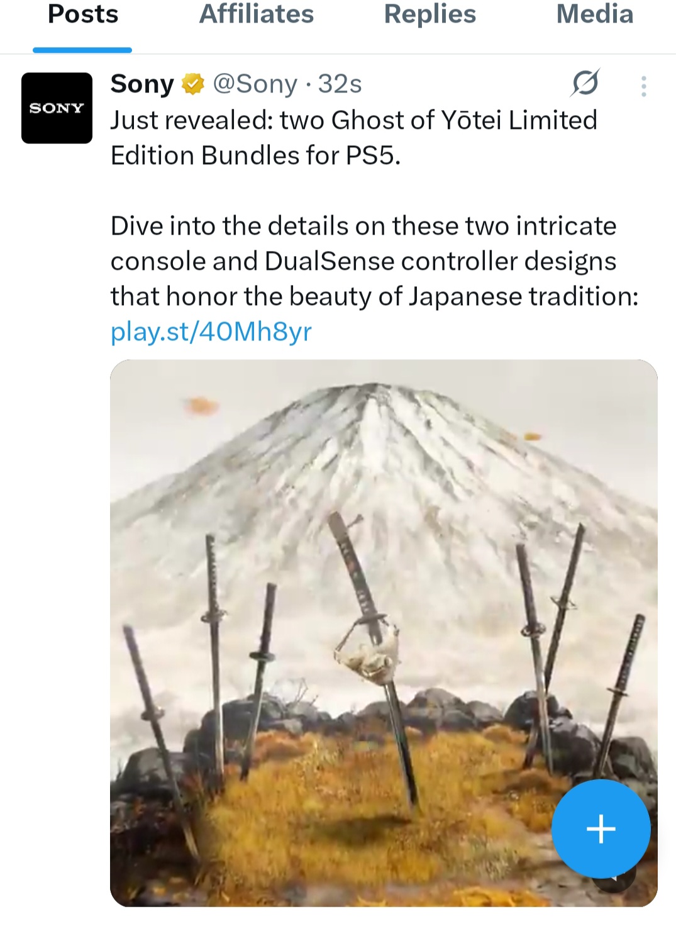This screenshot has width=676, height=926.
Task: Tap the blue compose plus button
Action: point(601,828)
